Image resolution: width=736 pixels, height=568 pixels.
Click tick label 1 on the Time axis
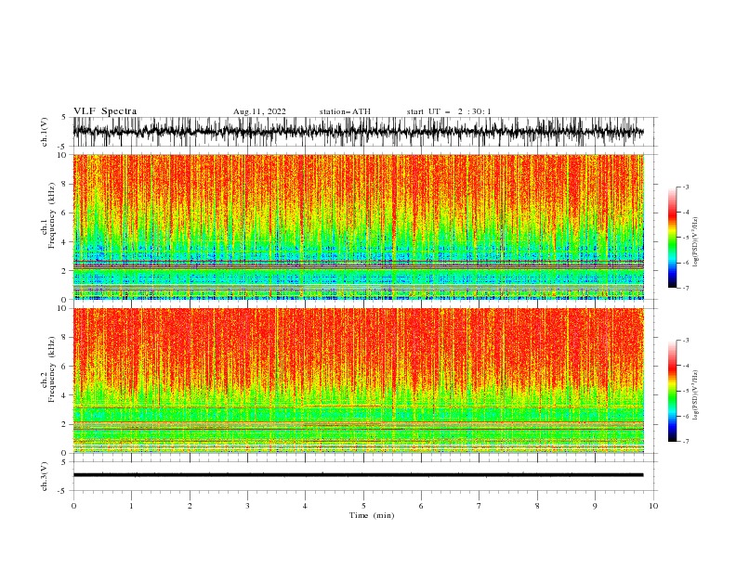pos(131,506)
